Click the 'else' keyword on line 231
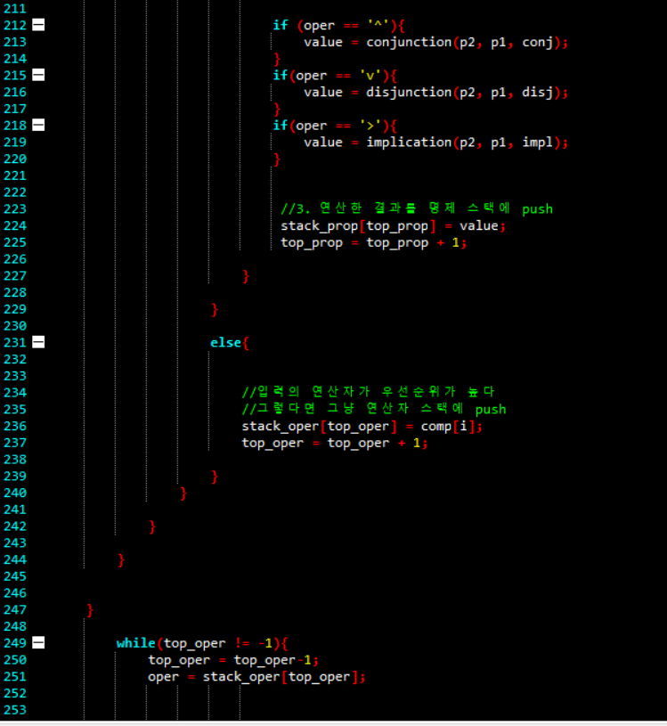The height and width of the screenshot is (726, 667). [225, 343]
